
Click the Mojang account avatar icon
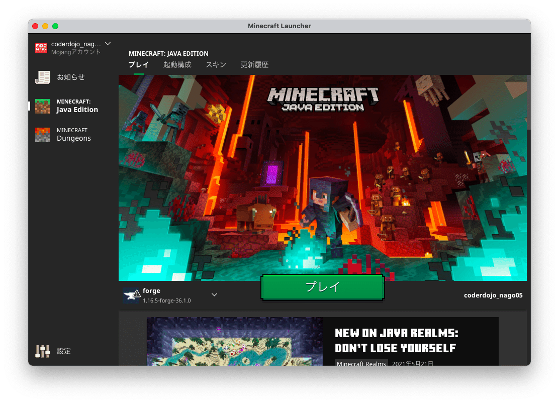41,48
